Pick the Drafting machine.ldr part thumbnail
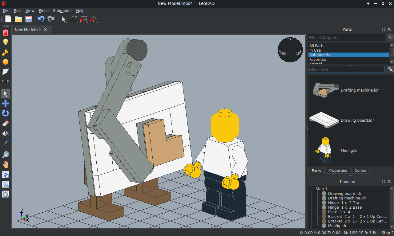The image size is (394, 236). click(x=326, y=90)
